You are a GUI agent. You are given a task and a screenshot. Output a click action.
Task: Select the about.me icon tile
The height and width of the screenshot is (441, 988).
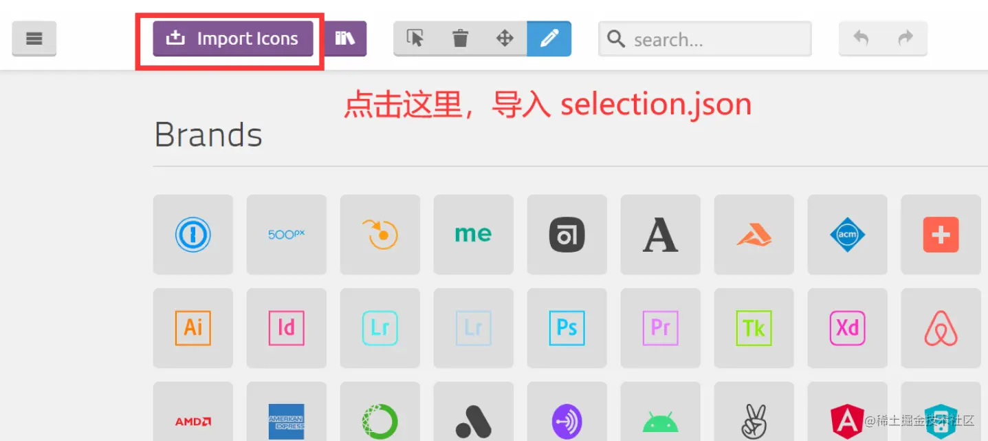[x=474, y=235]
